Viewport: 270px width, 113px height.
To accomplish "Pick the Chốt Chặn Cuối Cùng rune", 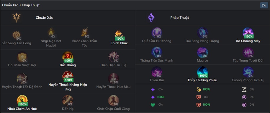I will [x=114, y=100].
